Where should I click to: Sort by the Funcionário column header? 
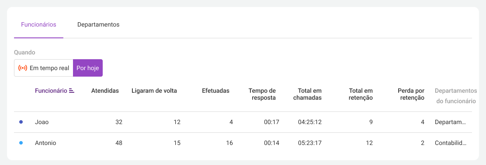pos(51,91)
